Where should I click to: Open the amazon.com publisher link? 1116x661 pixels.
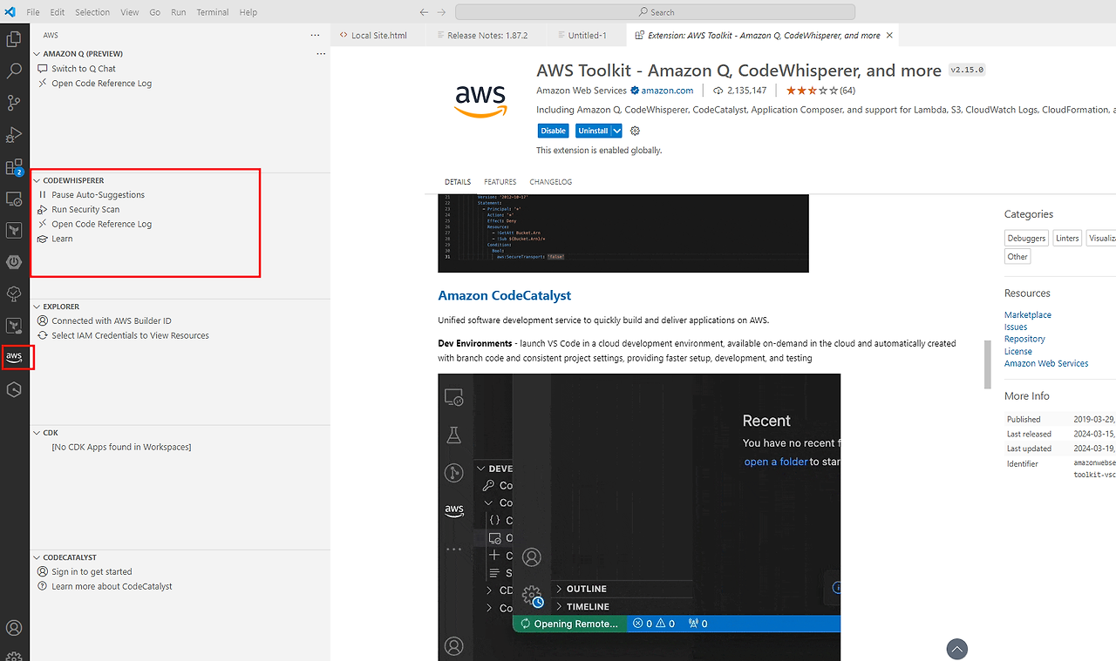667,91
